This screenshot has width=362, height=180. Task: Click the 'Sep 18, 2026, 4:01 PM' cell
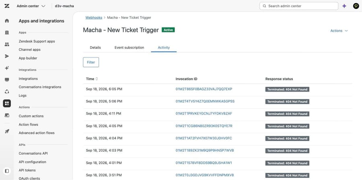(x=104, y=163)
